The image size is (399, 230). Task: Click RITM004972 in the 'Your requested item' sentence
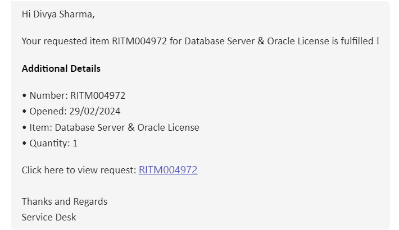[x=139, y=41]
